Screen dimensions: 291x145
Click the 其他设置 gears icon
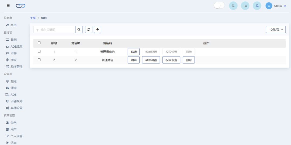7,108
